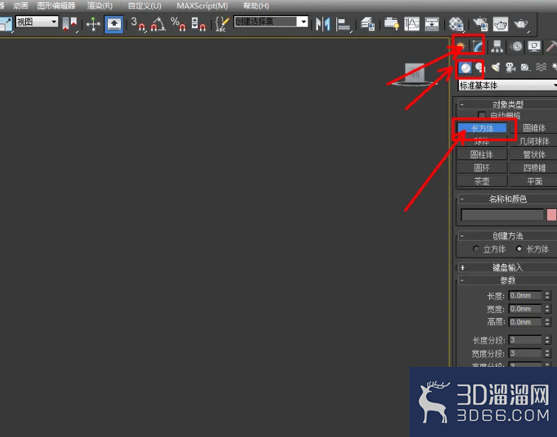Toggle the Spinner Snap icon
Screen dimensions: 557x437
[198, 24]
